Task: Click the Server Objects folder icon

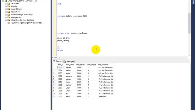Action: click(x=9, y=9)
